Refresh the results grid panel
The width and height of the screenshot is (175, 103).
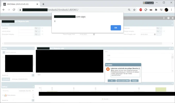click(x=170, y=48)
